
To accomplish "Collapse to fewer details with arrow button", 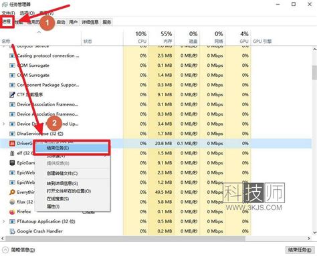I will 5,250.
